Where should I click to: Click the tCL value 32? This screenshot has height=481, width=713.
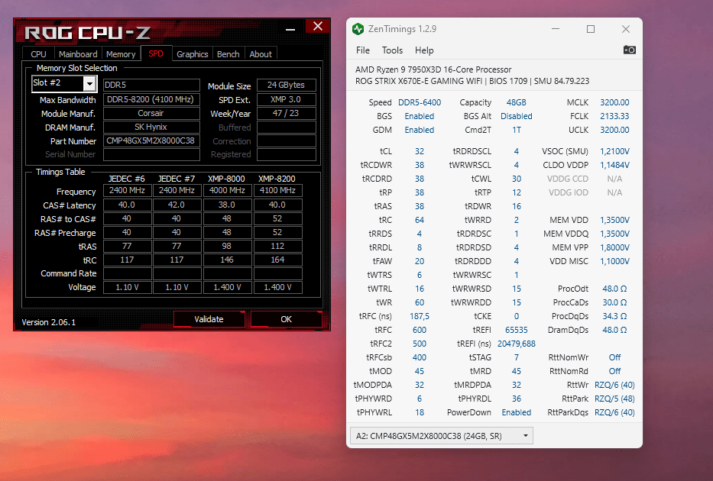420,151
